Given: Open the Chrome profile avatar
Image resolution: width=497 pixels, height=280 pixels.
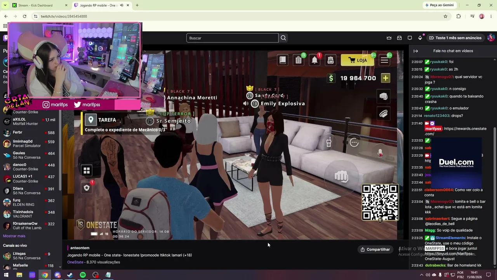Looking at the screenshot, I should [482, 16].
